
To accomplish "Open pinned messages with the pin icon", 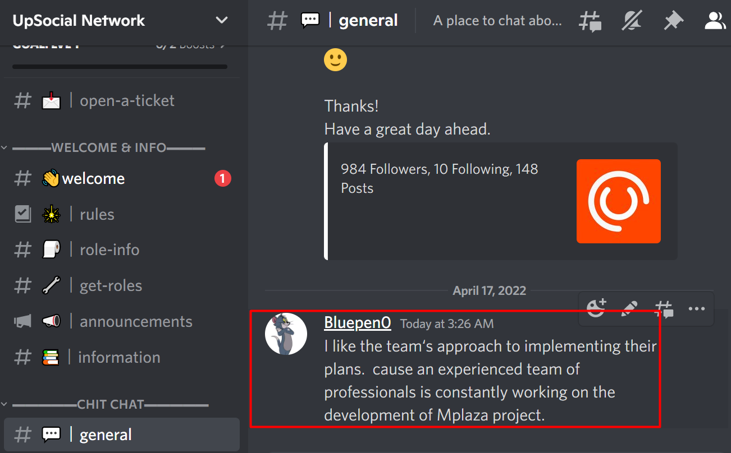I will point(673,21).
